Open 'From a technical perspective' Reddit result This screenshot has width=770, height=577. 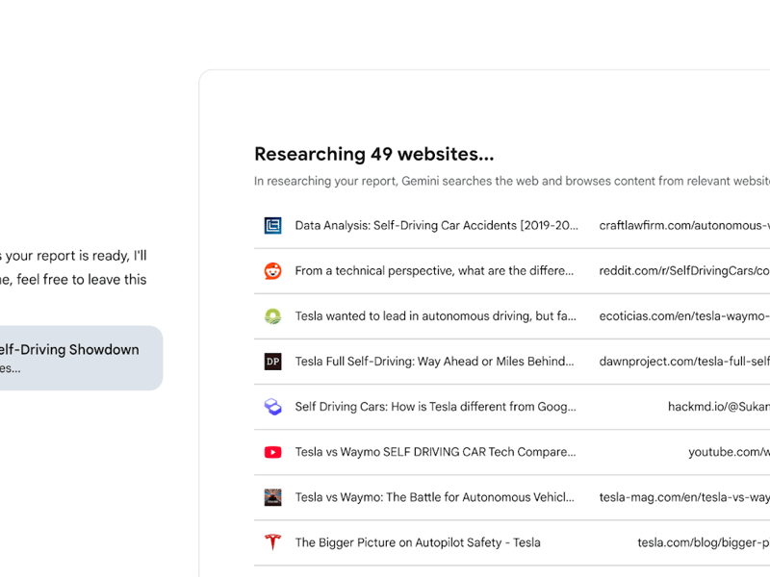point(434,271)
